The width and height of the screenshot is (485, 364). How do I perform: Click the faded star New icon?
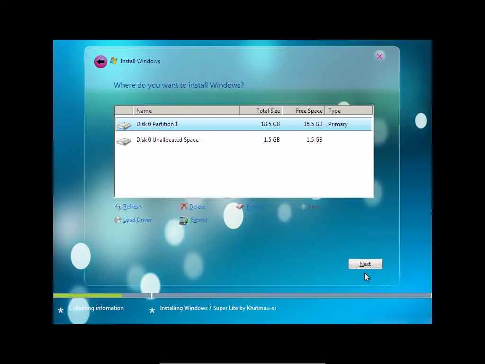(x=304, y=207)
